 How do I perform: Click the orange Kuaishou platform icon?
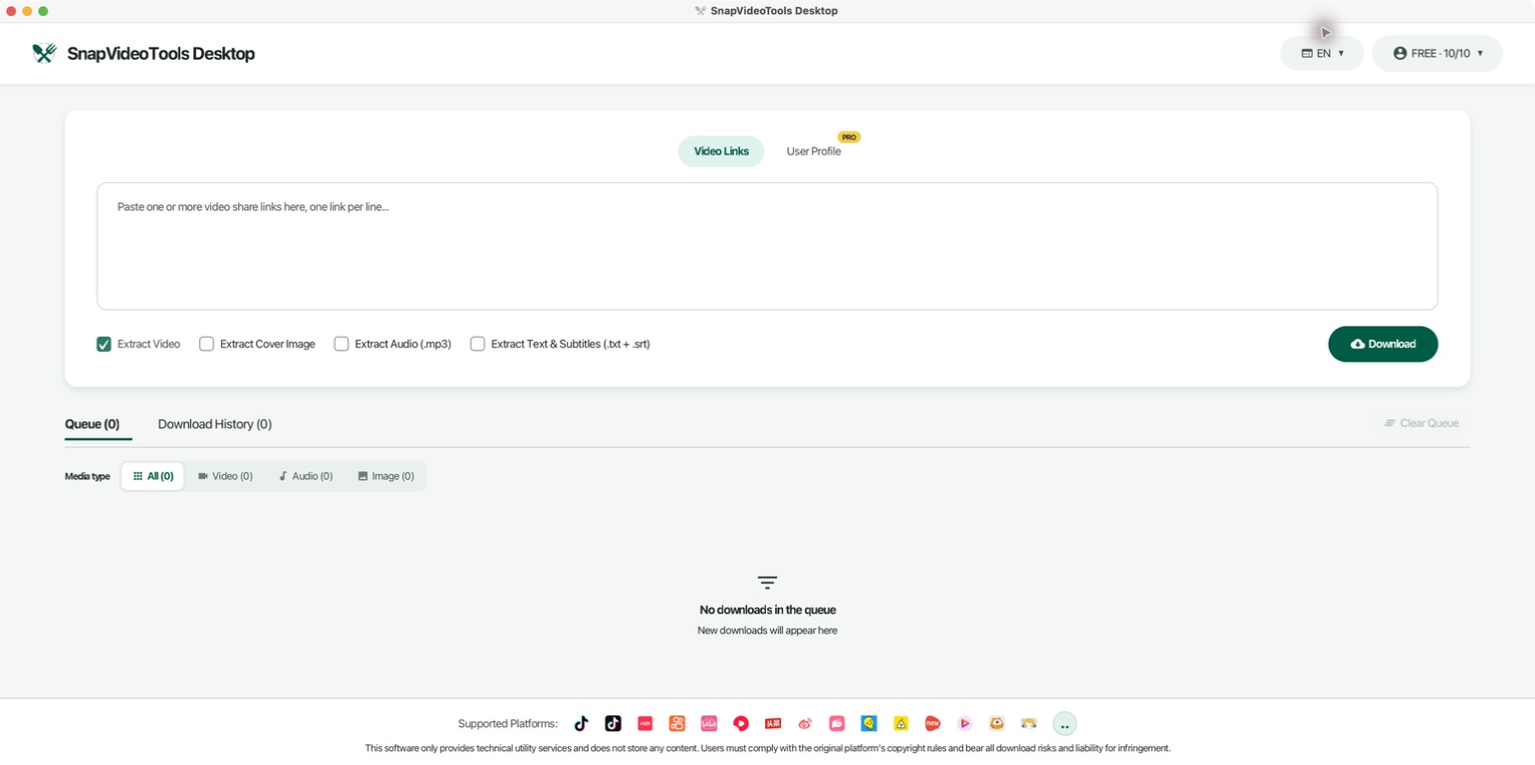tap(676, 723)
